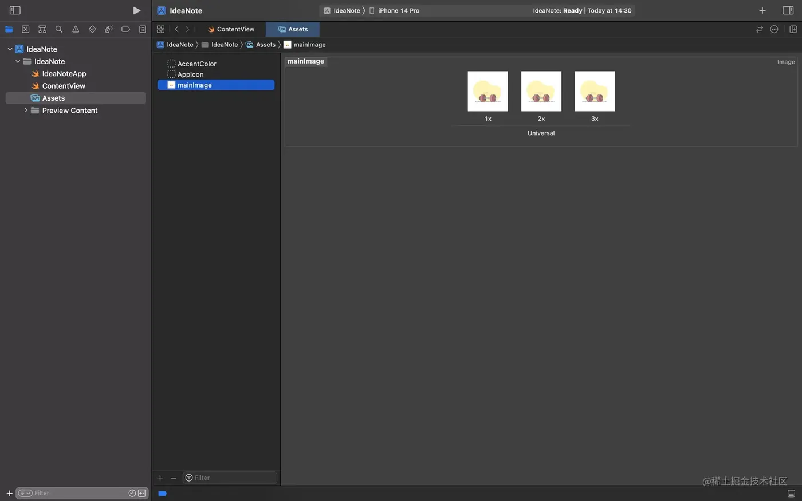Open the editor options menu
Screen dimensions: 802x501
pos(775,29)
